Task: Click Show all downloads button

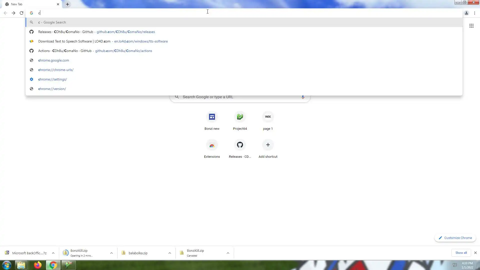Action: [x=461, y=253]
